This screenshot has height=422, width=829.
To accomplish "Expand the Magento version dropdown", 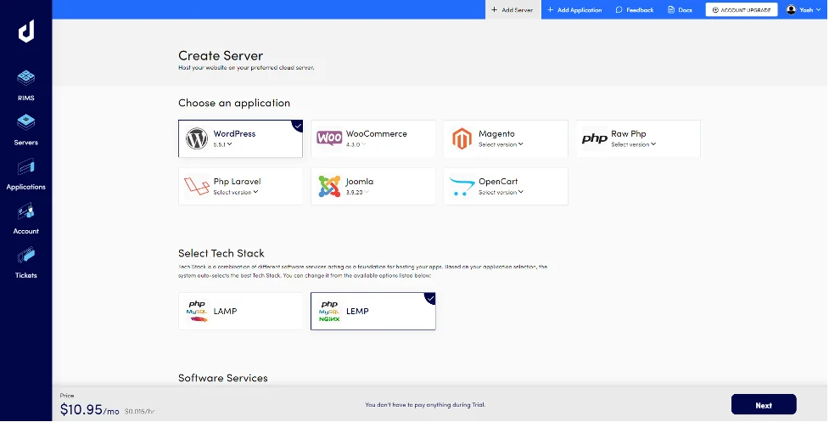I will tap(501, 144).
